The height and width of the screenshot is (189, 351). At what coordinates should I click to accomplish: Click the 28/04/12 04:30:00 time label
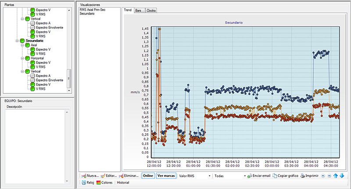[x=331, y=164]
